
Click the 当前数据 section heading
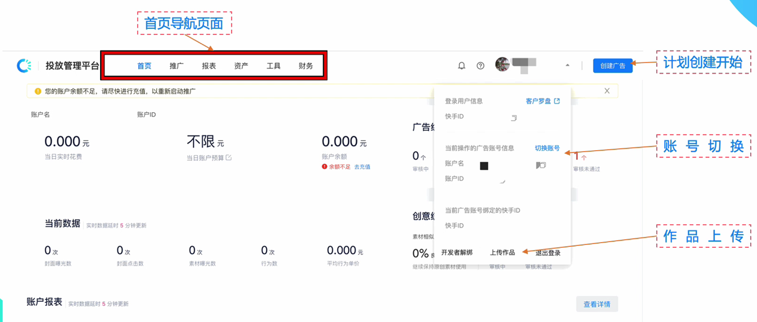(62, 224)
